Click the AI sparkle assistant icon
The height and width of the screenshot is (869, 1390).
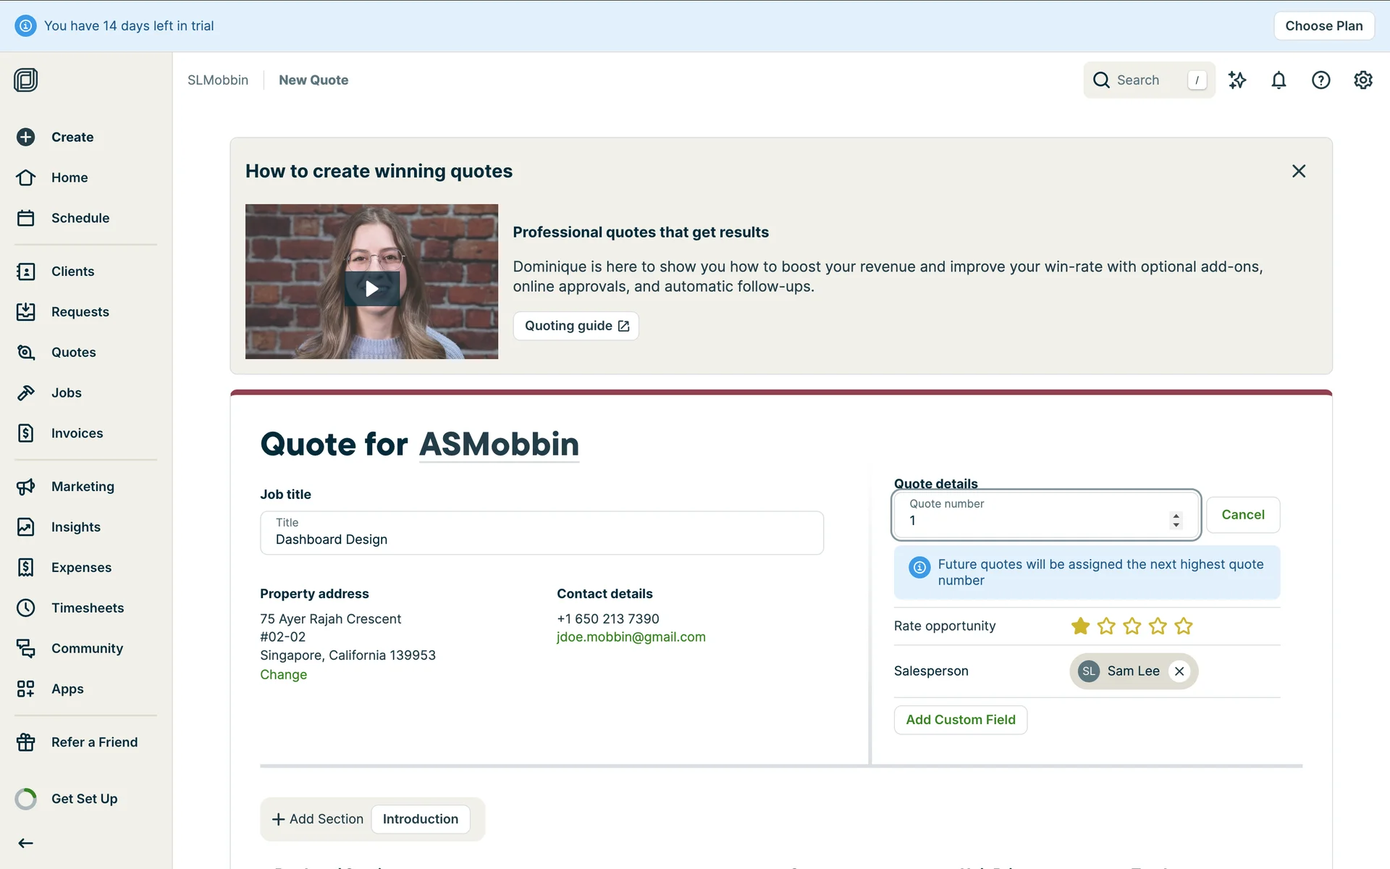click(x=1237, y=80)
